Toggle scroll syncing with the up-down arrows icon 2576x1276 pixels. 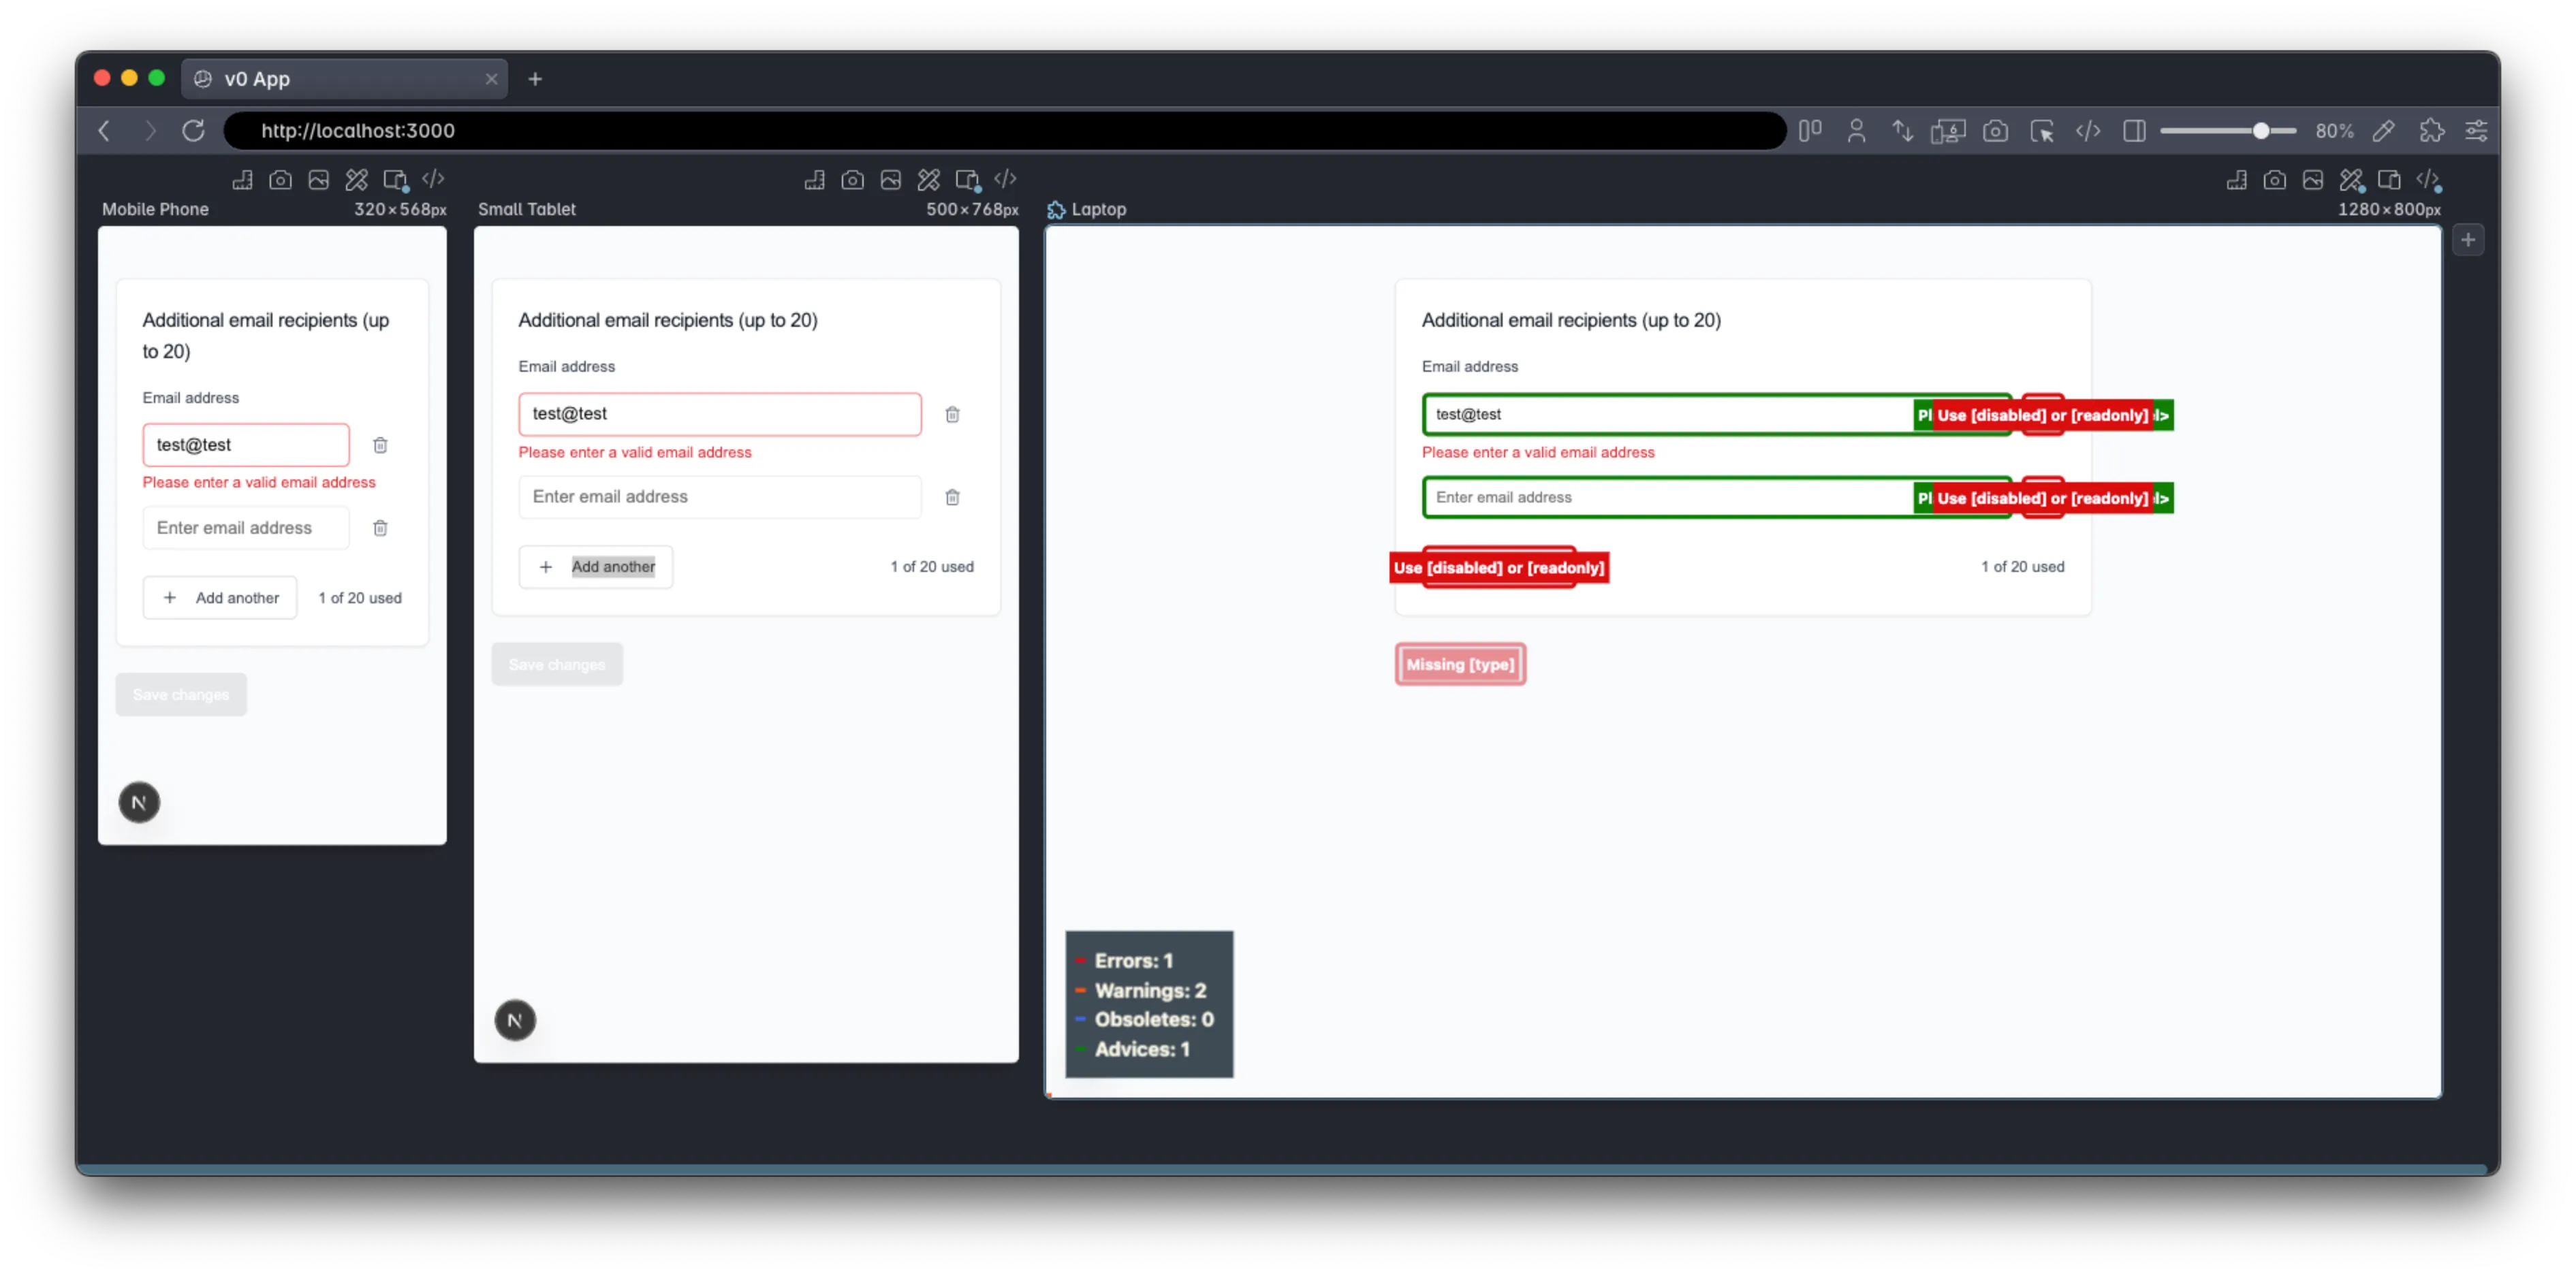[x=1903, y=131]
